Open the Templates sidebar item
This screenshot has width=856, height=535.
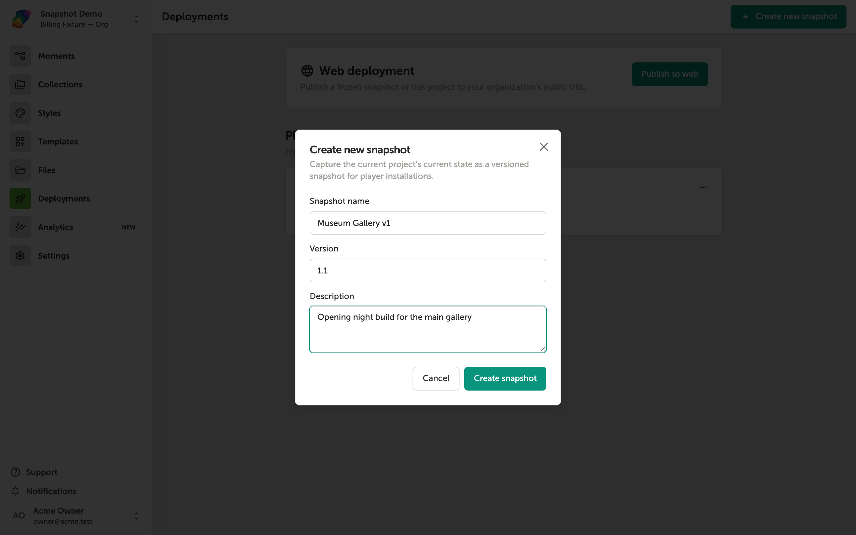coord(76,141)
